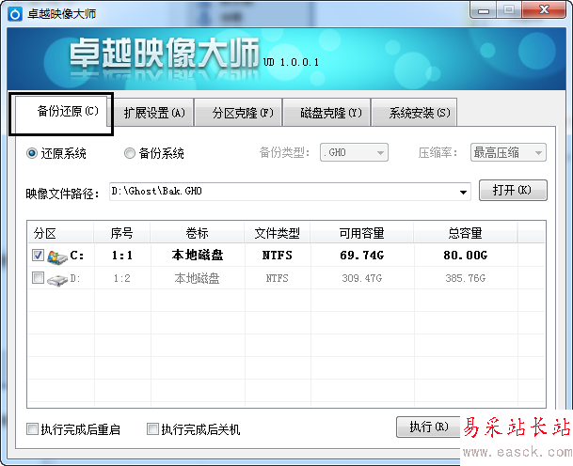
Task: Enable 执行完成后重启 checkbox
Action: point(32,429)
